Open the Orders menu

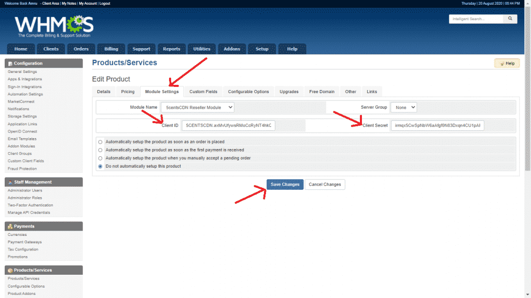pyautogui.click(x=81, y=49)
